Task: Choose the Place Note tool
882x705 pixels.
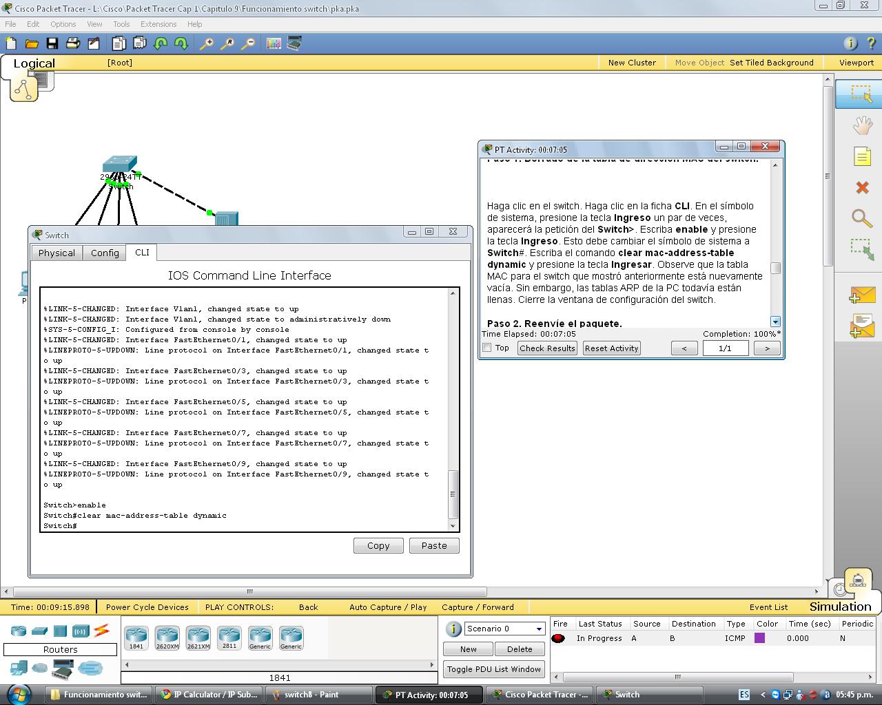Action: click(x=862, y=157)
